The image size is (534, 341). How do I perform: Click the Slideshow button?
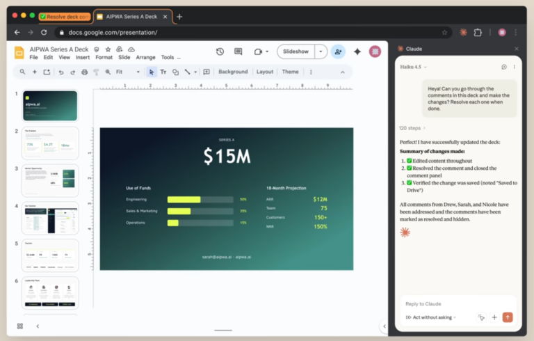(x=296, y=51)
